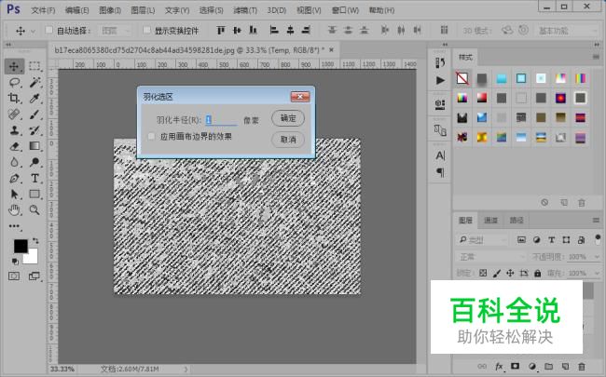Switch to the 通道 tab
Image resolution: width=606 pixels, height=377 pixels.
click(490, 221)
